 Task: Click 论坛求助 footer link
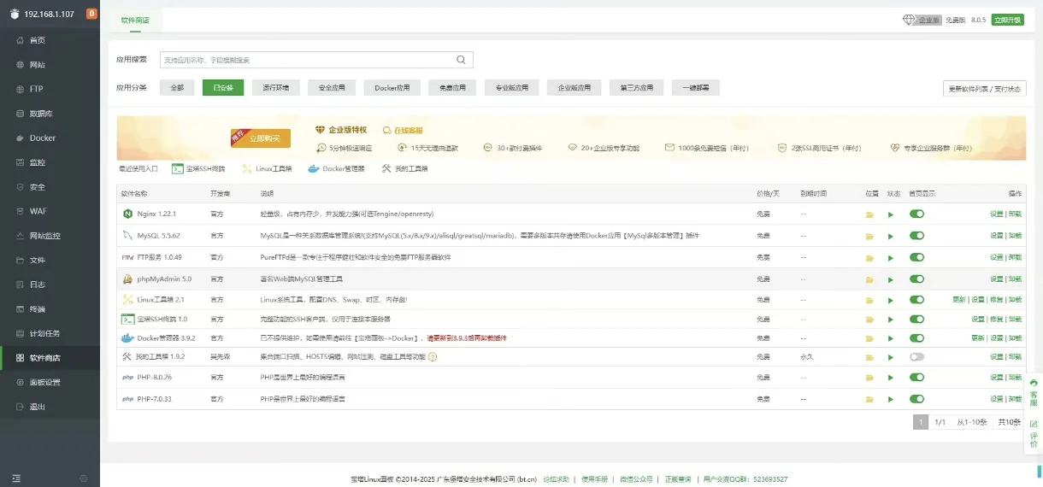tap(554, 479)
